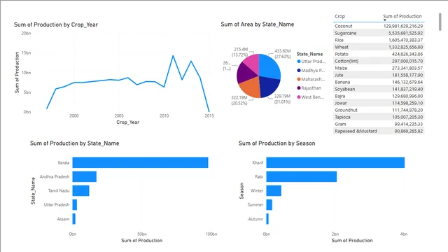Click the Uttar Pradesh bar in state chart
Screen dimensions: 448x252
75,204
